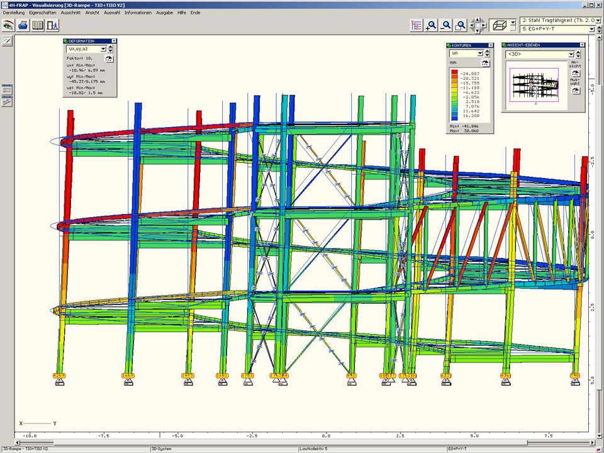
Task: Click the Ansicht settings icon in Ansicht/Ebenen panel
Action: [x=575, y=74]
